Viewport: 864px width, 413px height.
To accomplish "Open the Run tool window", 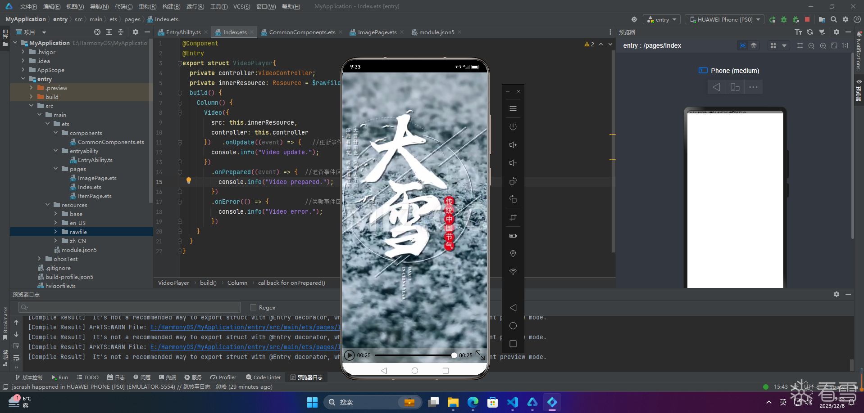I will 59,377.
